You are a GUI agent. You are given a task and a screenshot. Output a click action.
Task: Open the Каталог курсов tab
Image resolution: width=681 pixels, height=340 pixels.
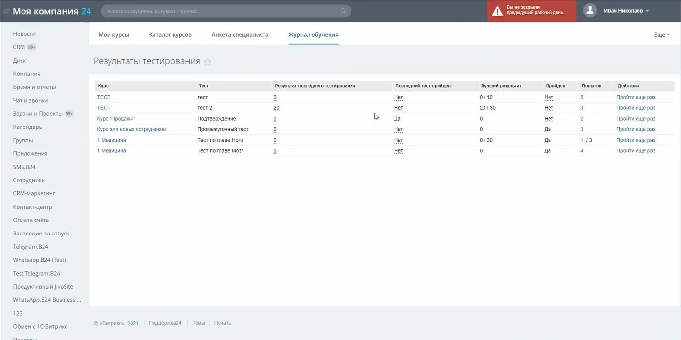coord(170,35)
